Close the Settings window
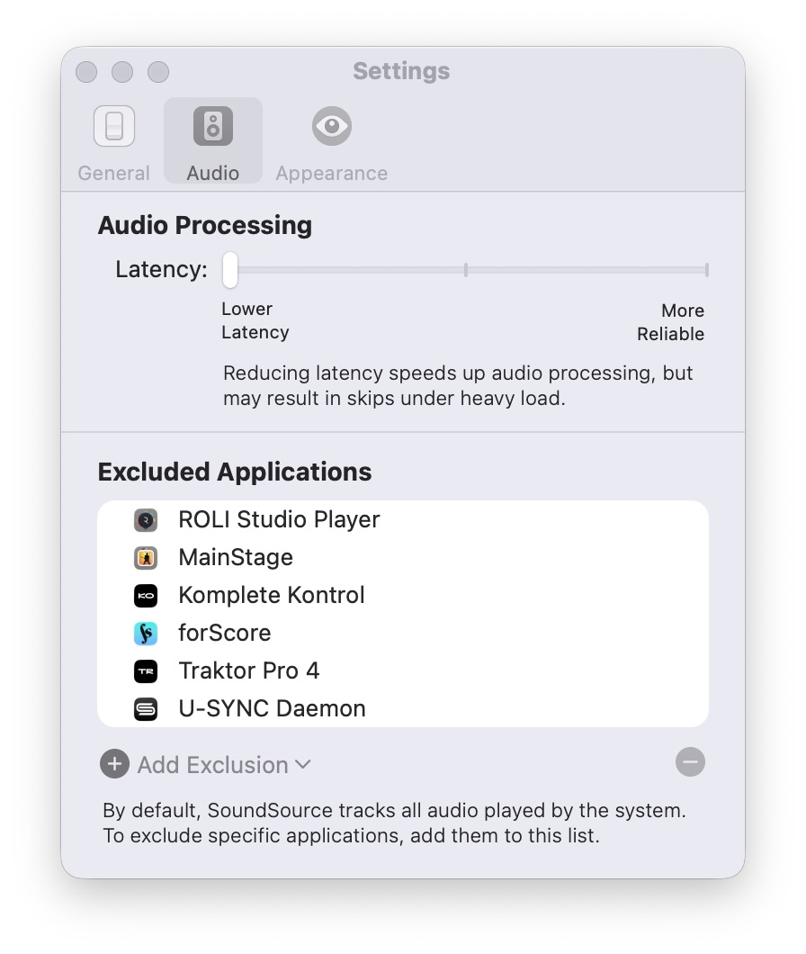 [x=86, y=72]
